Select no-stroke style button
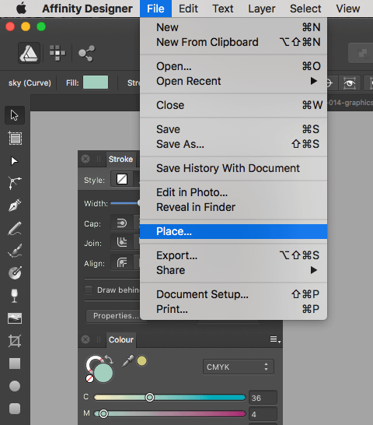 click(x=122, y=179)
